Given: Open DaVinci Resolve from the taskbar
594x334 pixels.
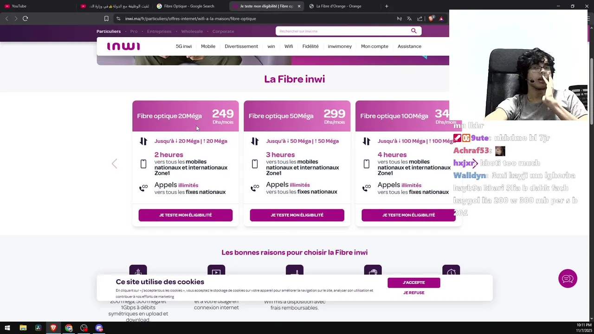Looking at the screenshot, I should point(38,328).
